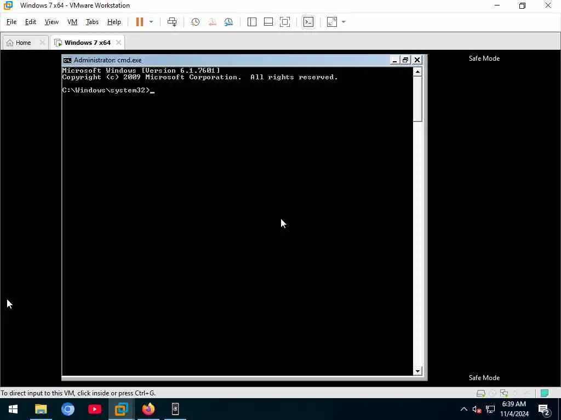
Task: Open the snapshot manager
Action: (x=228, y=22)
